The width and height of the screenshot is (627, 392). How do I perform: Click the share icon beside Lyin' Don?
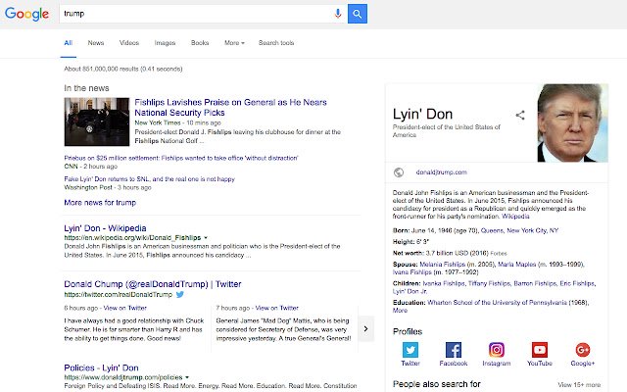(x=520, y=116)
